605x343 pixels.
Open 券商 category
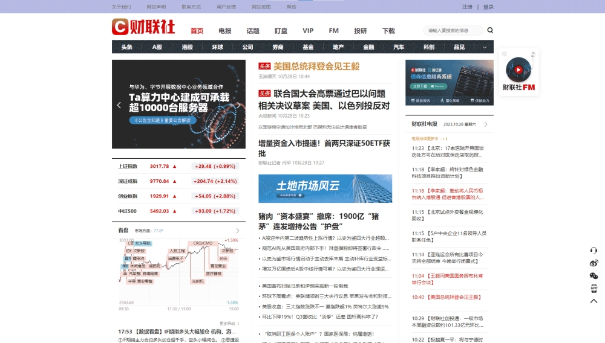coord(278,47)
